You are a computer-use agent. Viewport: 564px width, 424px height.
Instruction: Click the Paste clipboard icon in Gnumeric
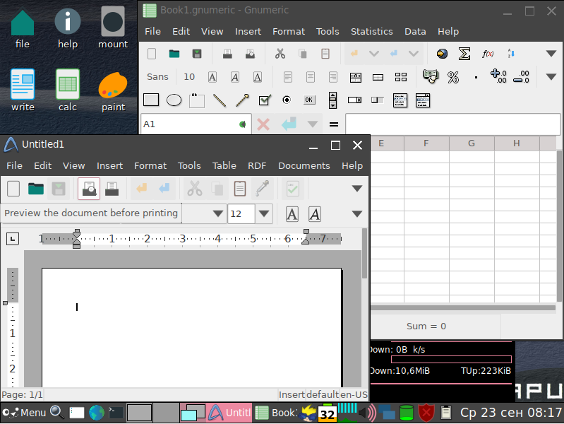[x=325, y=54]
